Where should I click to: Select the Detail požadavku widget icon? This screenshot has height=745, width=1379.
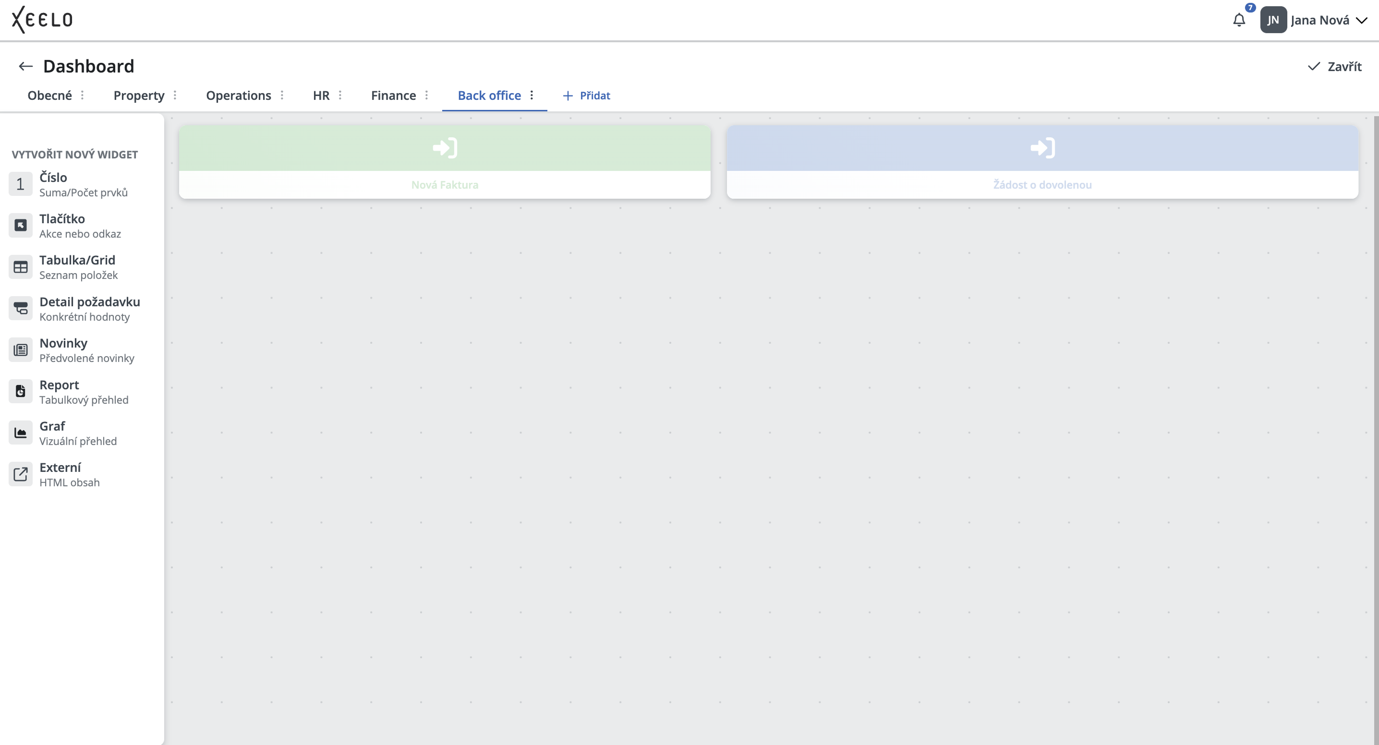point(20,308)
